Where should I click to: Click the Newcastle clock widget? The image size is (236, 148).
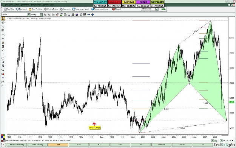click(157, 4)
